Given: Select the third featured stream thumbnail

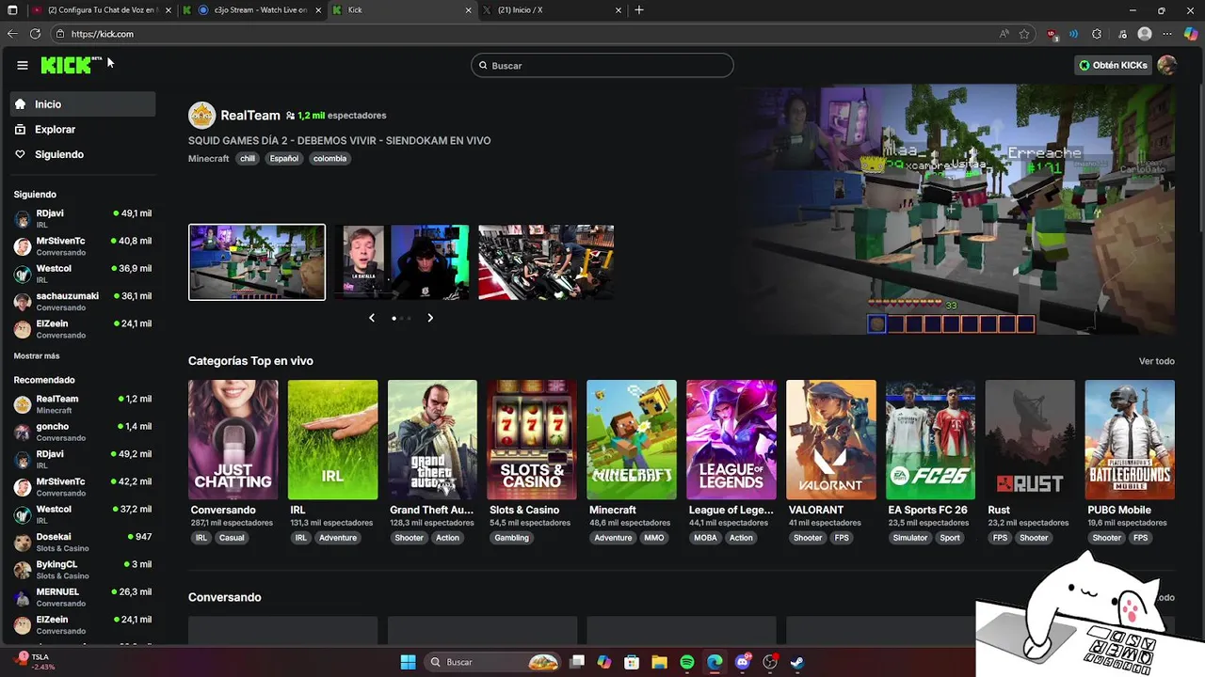Looking at the screenshot, I should click(x=546, y=262).
